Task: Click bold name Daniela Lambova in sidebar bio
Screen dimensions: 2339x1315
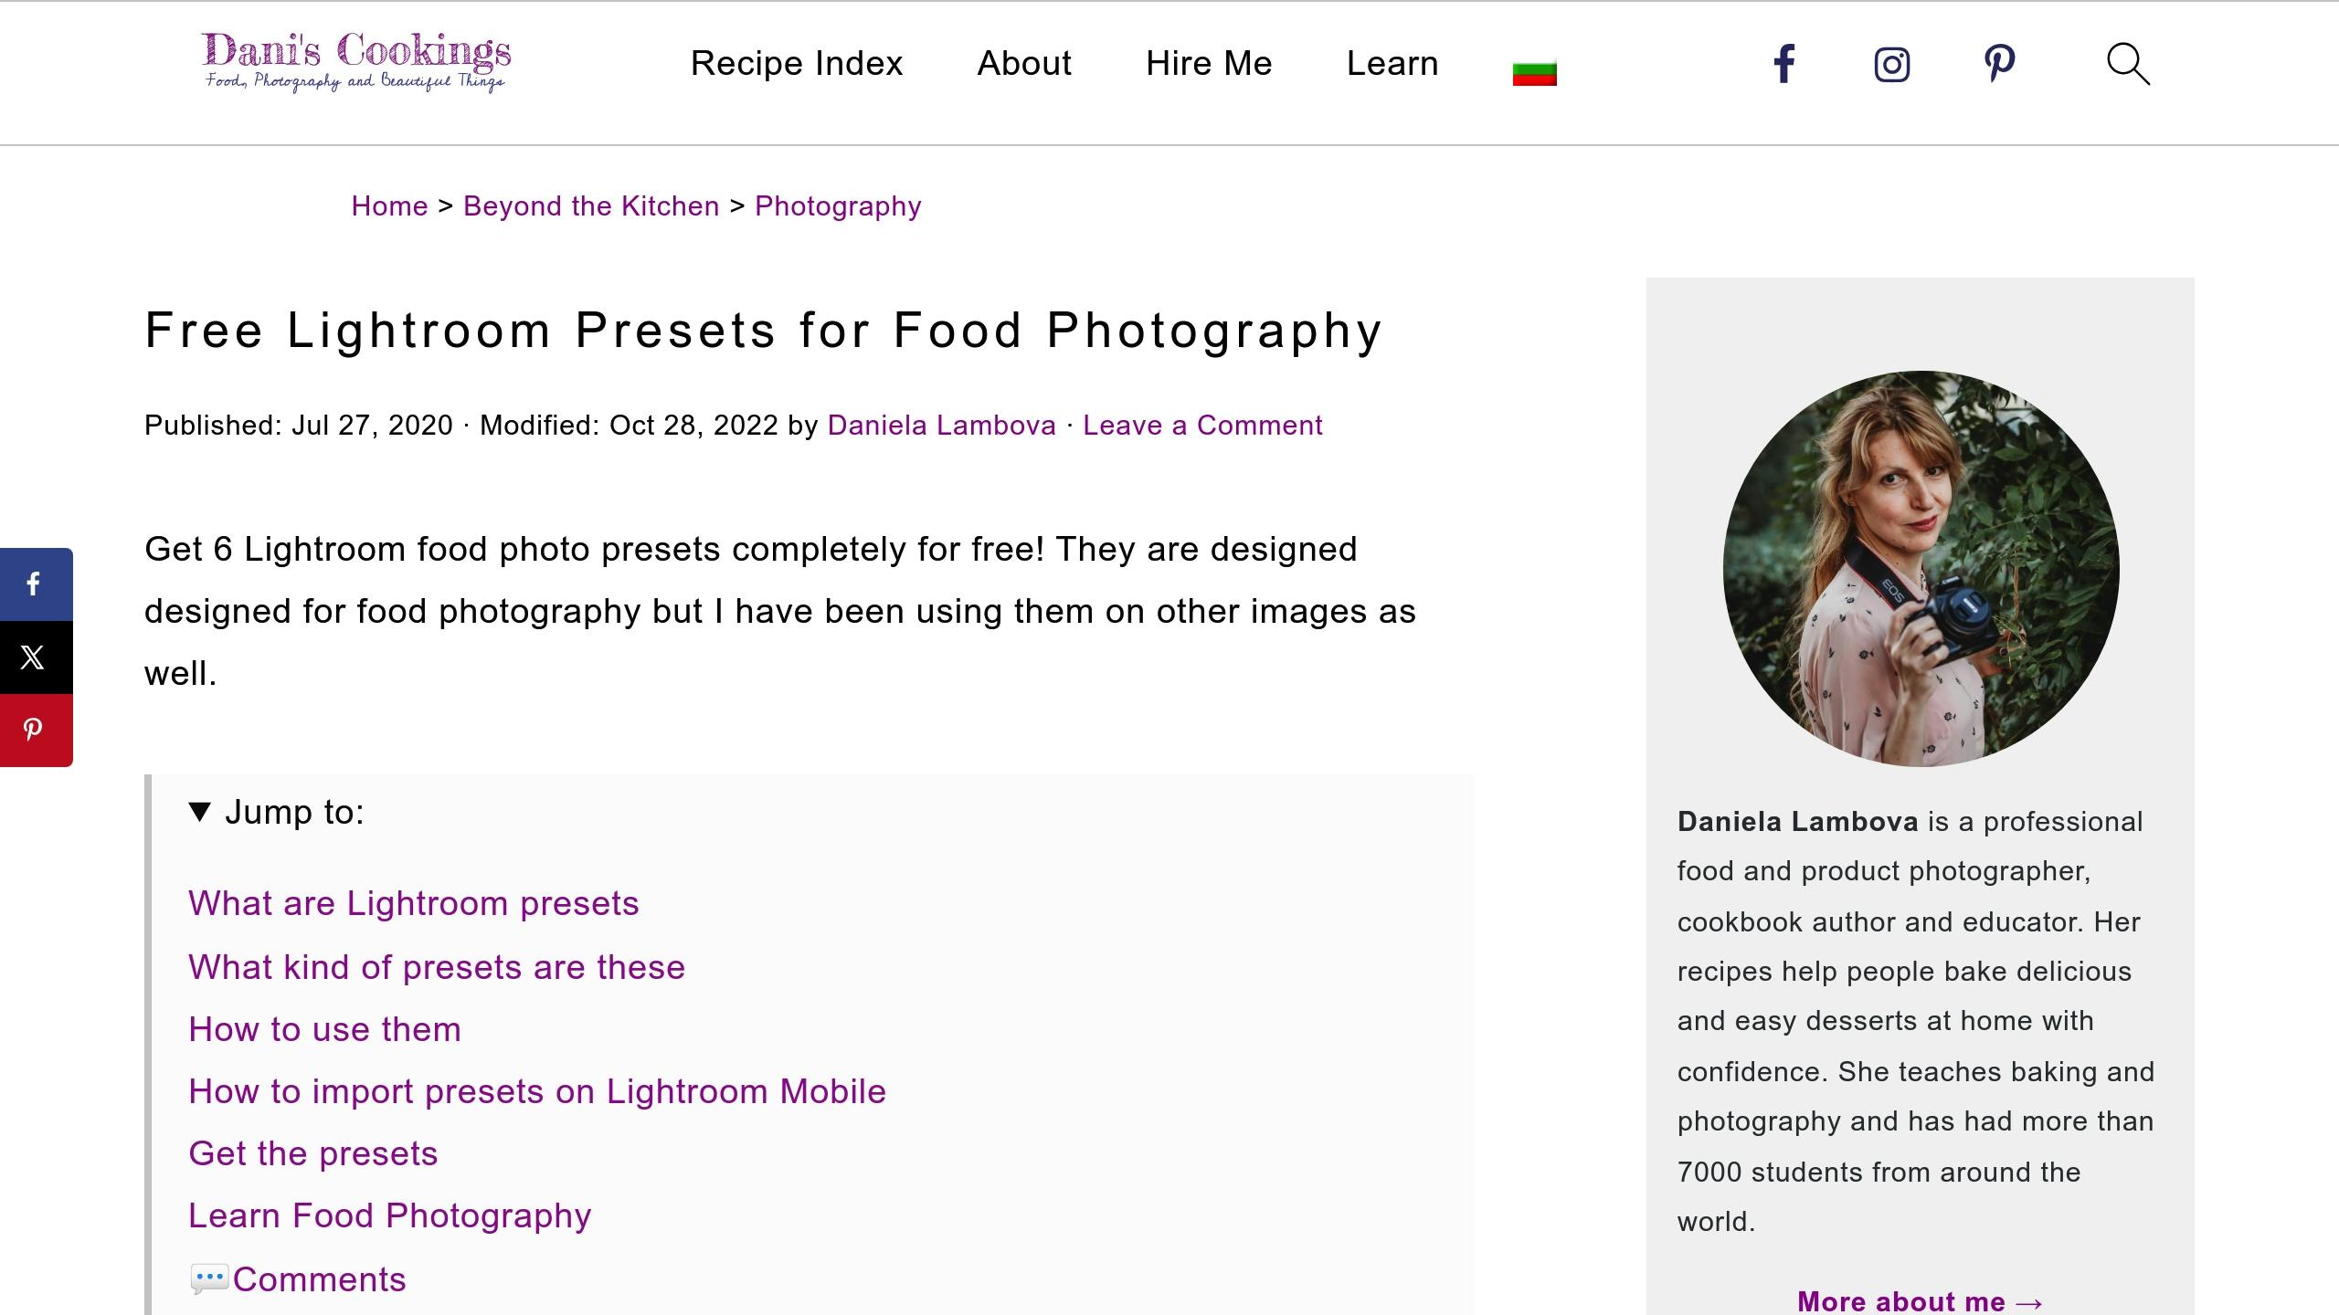Action: (1797, 822)
